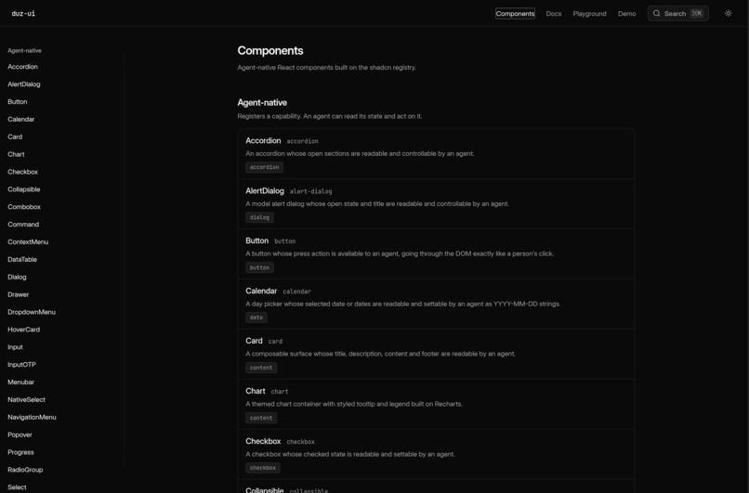Click the 'content' tag under Chart
The image size is (749, 493).
tap(261, 418)
